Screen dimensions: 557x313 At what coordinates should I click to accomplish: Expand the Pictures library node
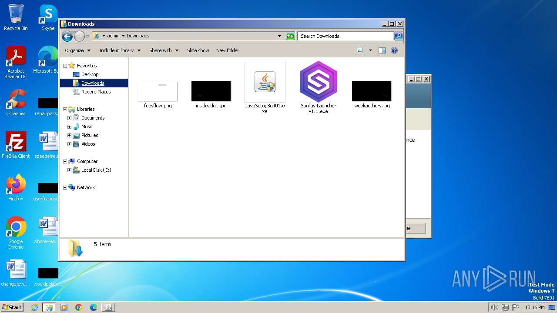coord(69,135)
